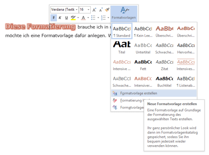This screenshot has width=209, height=155.
Task: Apply the second Überschri... heading style
Action: [x=186, y=32]
